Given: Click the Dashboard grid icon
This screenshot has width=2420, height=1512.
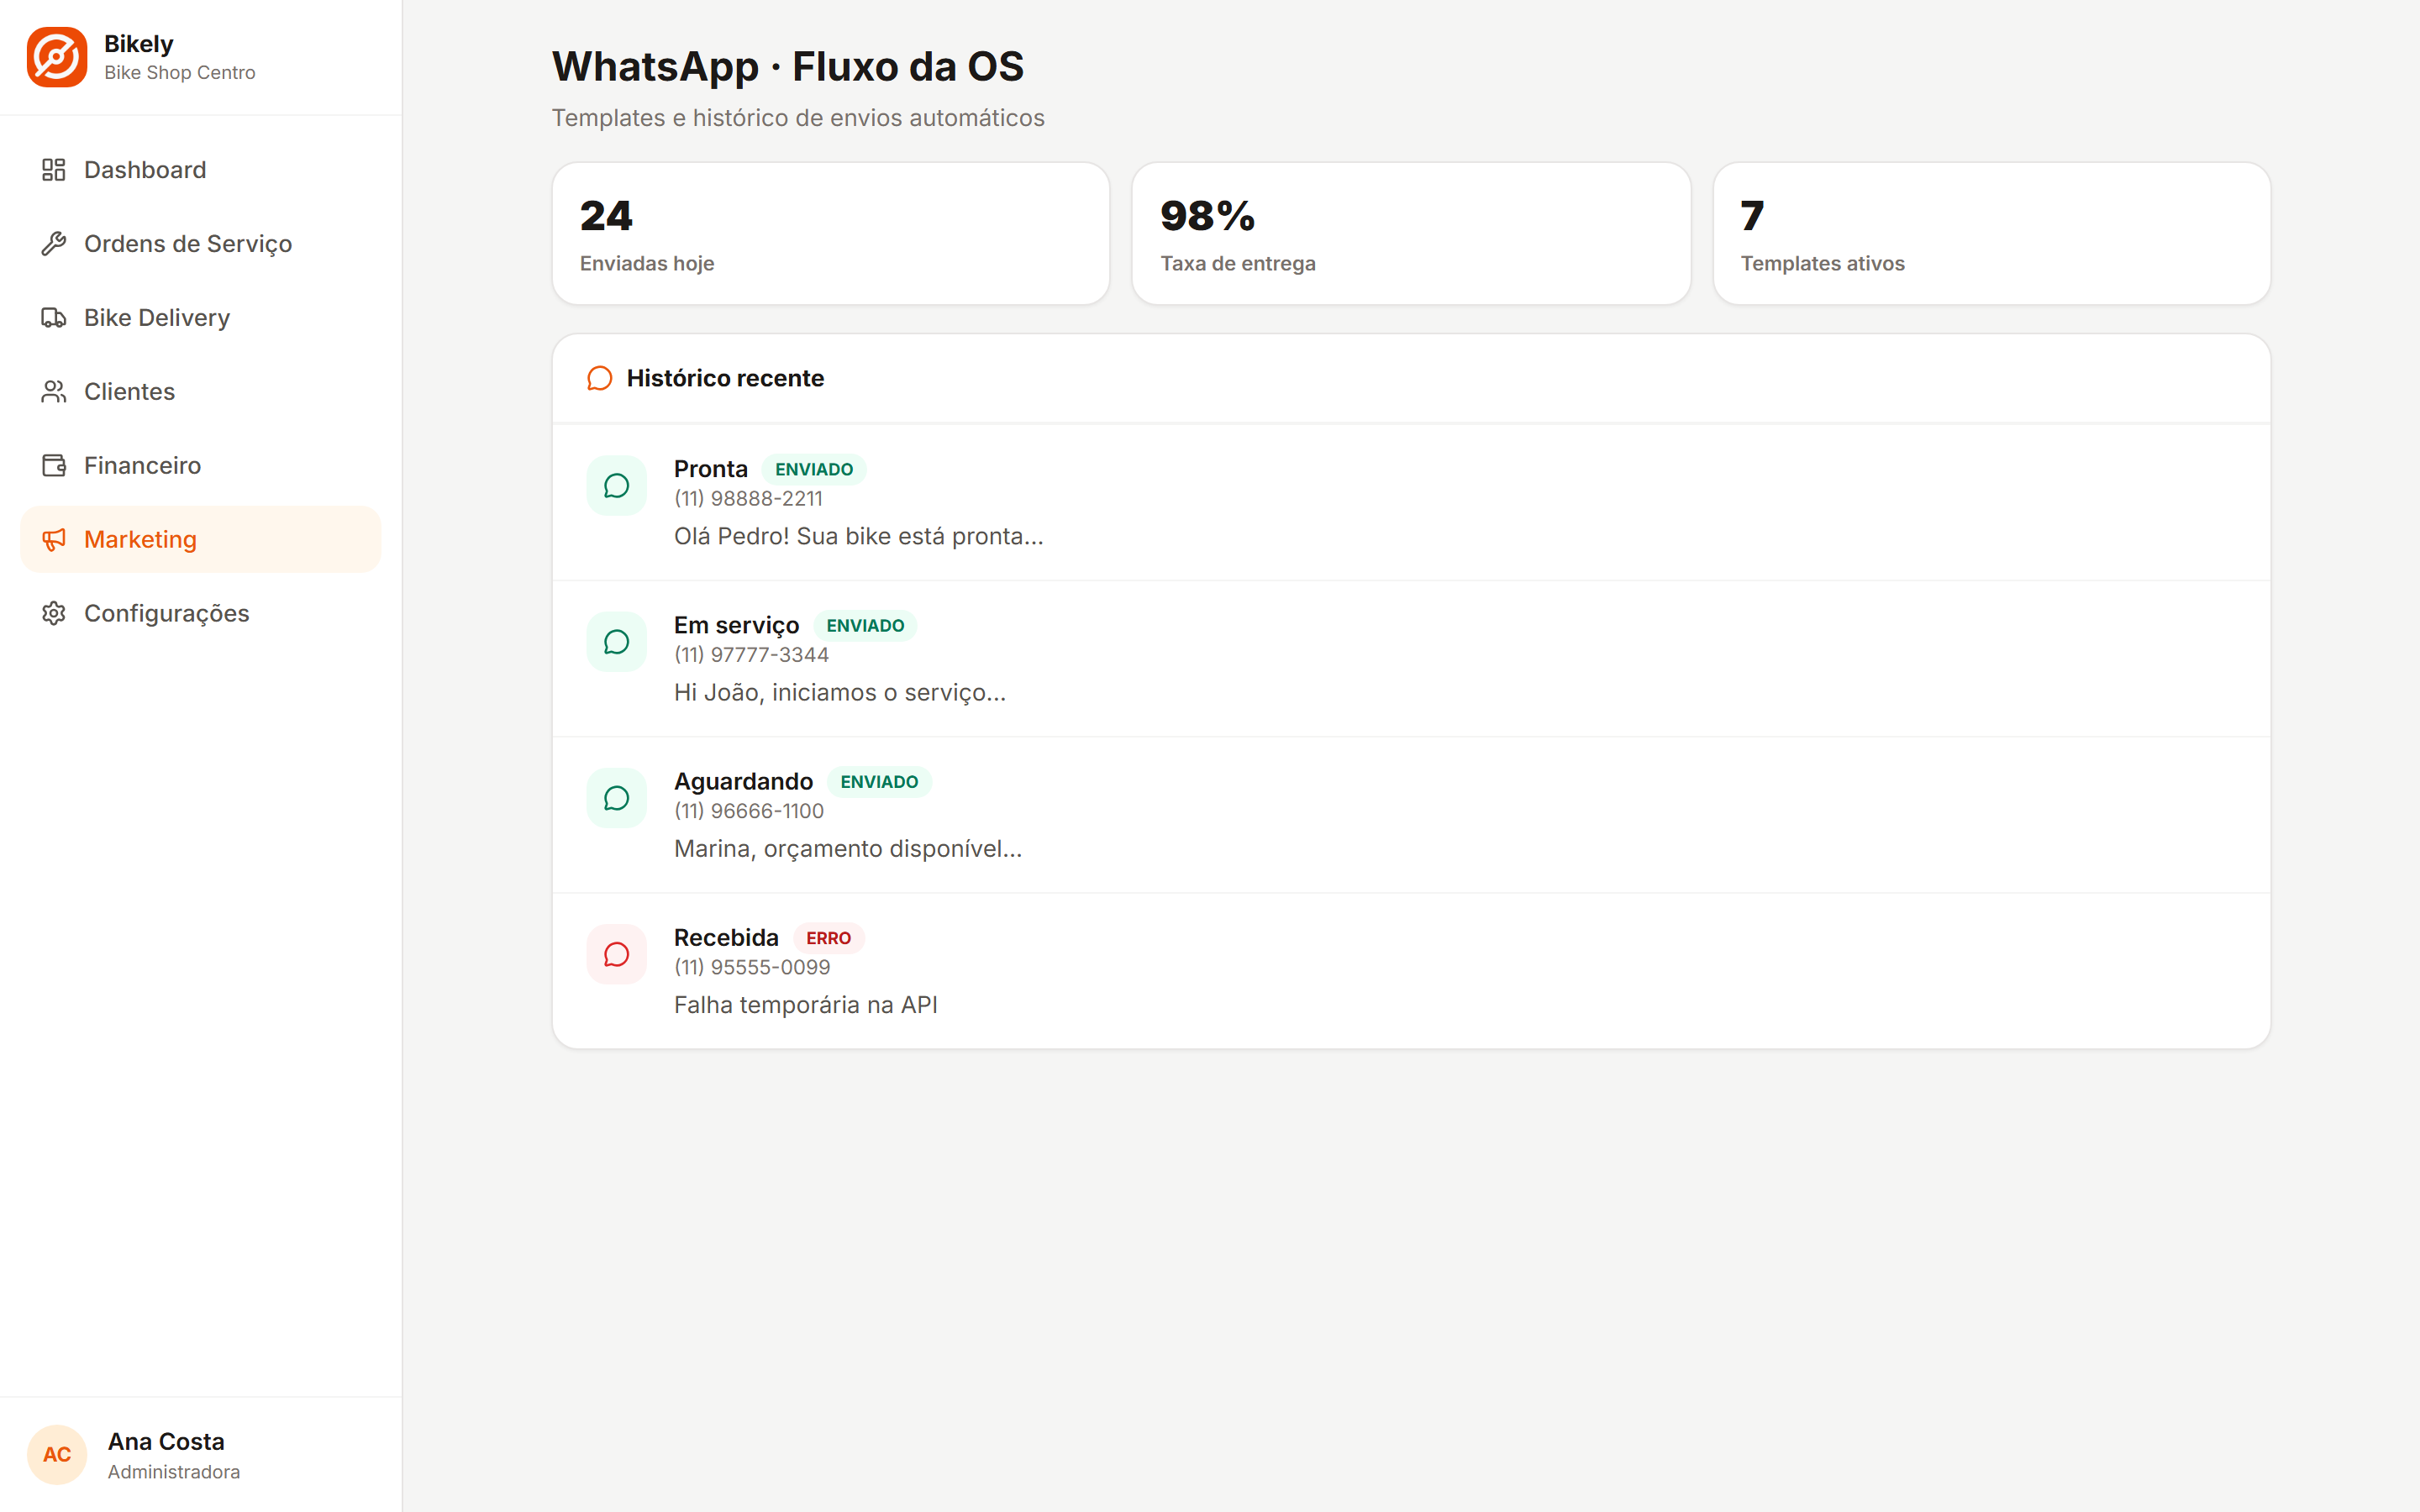Looking at the screenshot, I should coord(54,170).
